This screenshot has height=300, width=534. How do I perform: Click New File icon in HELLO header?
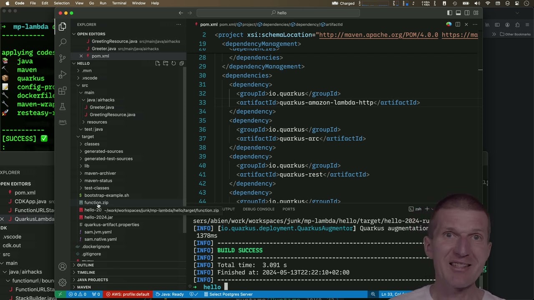coord(158,63)
